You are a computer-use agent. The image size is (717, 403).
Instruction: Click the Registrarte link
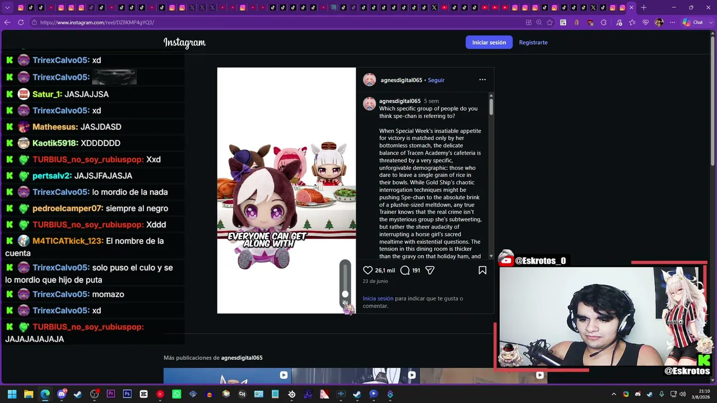[533, 43]
